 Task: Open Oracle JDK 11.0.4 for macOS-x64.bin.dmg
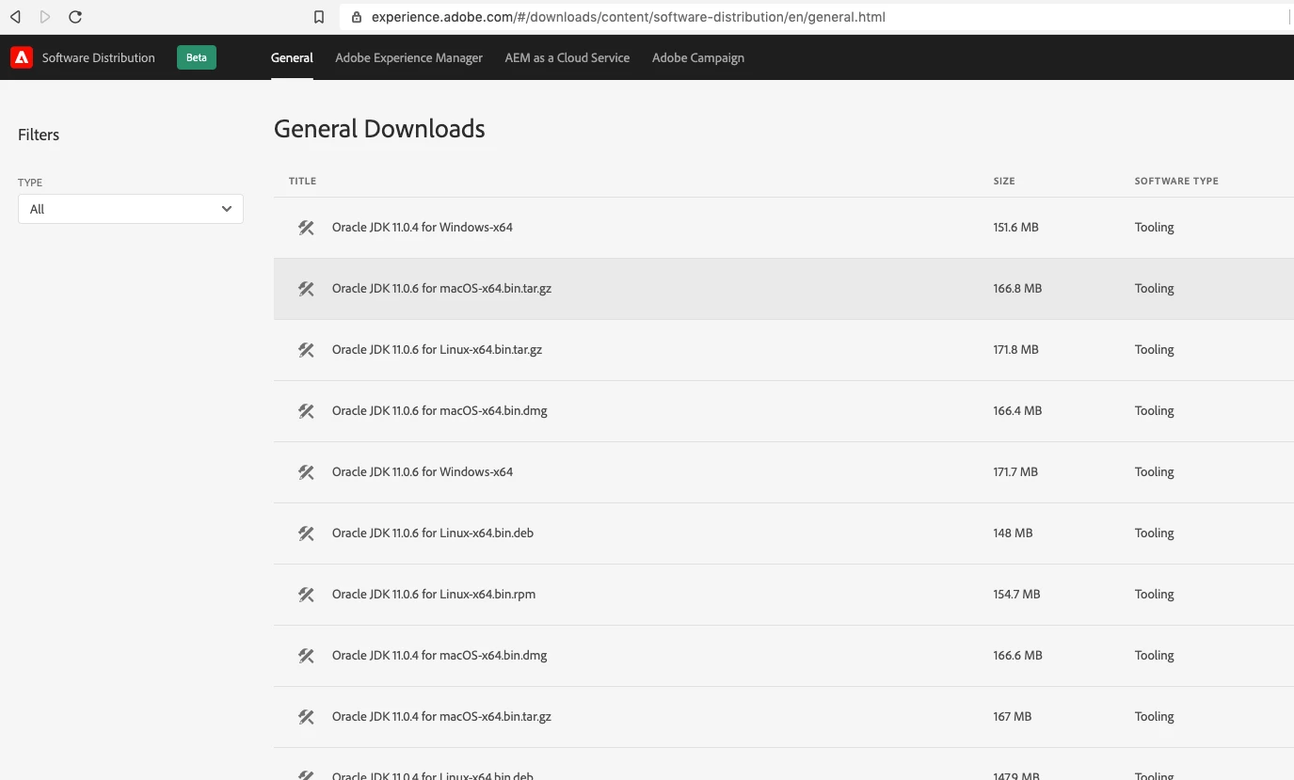click(439, 655)
